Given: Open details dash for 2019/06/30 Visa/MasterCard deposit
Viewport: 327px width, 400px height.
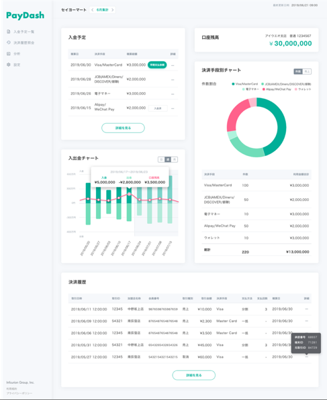Looking at the screenshot, I should 173,65.
